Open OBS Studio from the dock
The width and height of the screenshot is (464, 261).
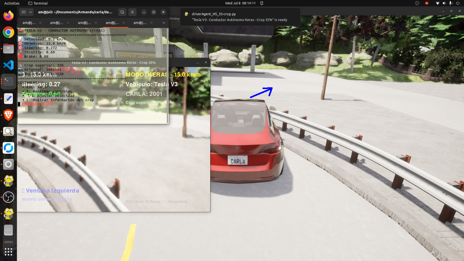(8, 197)
